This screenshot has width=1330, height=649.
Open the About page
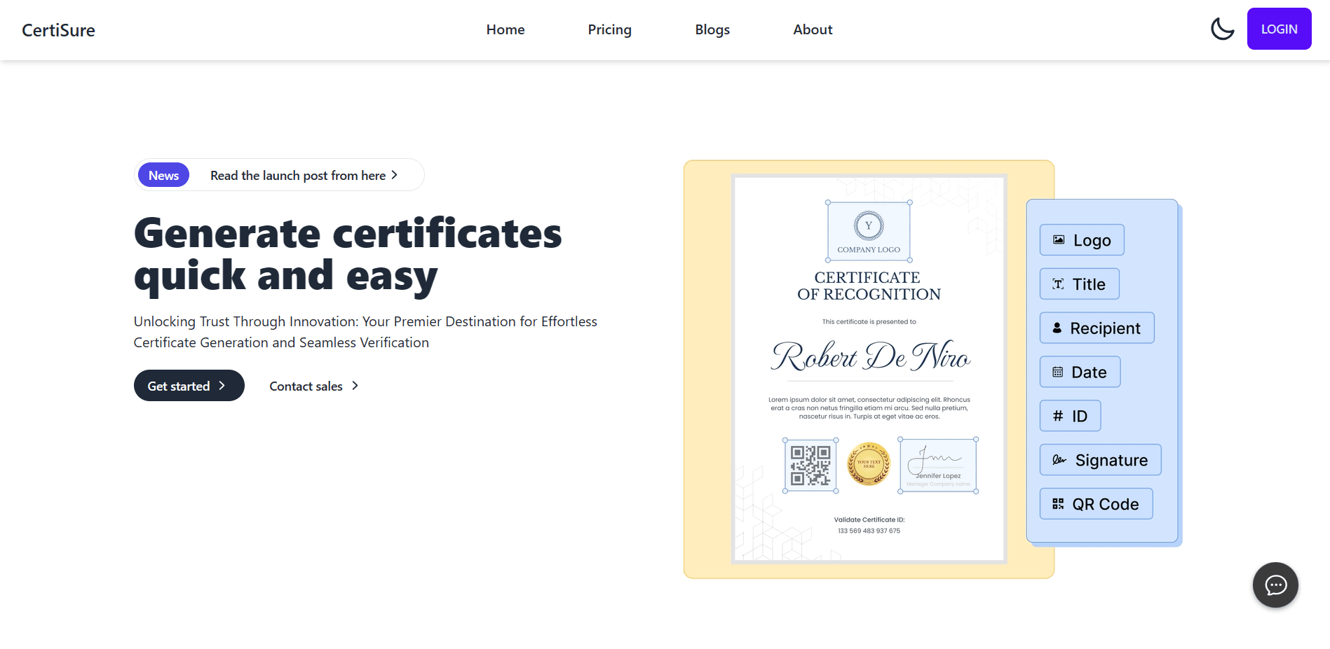(812, 29)
